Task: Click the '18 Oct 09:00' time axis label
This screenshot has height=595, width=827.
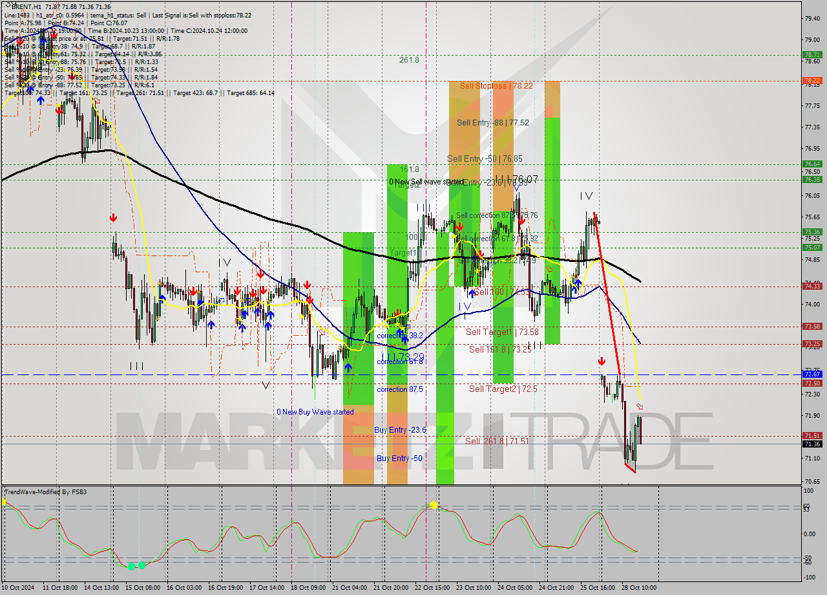Action: tap(308, 587)
